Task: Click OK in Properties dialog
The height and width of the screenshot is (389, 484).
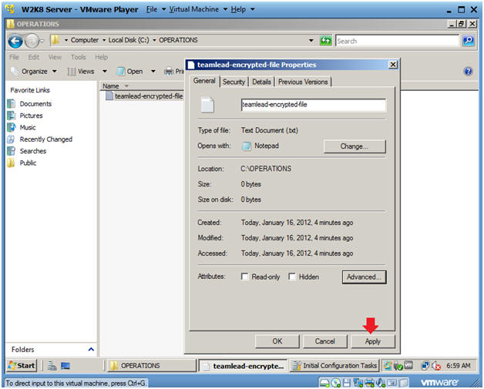Action: tap(277, 341)
